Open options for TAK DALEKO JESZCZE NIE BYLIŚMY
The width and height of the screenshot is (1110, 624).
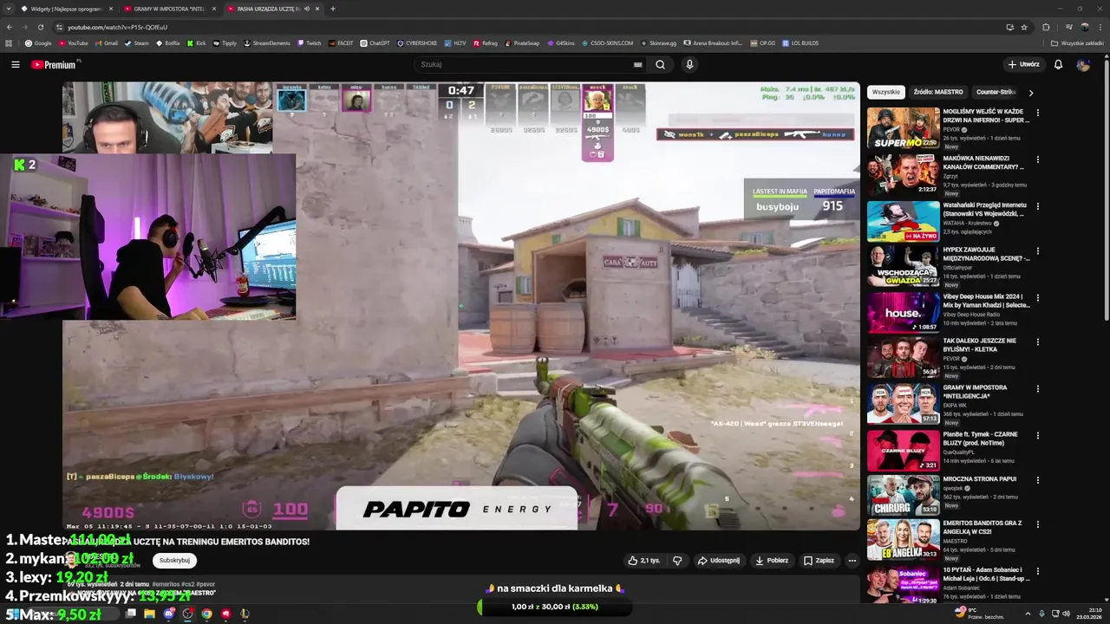[x=1037, y=341]
